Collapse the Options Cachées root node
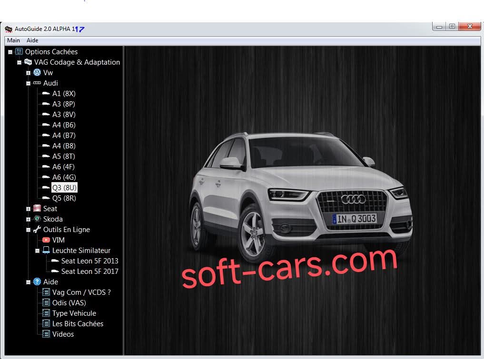The height and width of the screenshot is (359, 484). pos(10,52)
